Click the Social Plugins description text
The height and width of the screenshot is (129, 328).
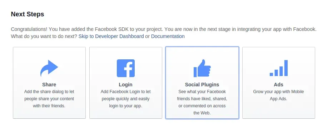[x=202, y=102]
